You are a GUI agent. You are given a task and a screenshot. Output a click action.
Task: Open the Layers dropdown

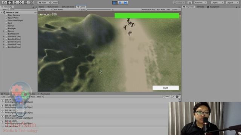coord(217,3)
